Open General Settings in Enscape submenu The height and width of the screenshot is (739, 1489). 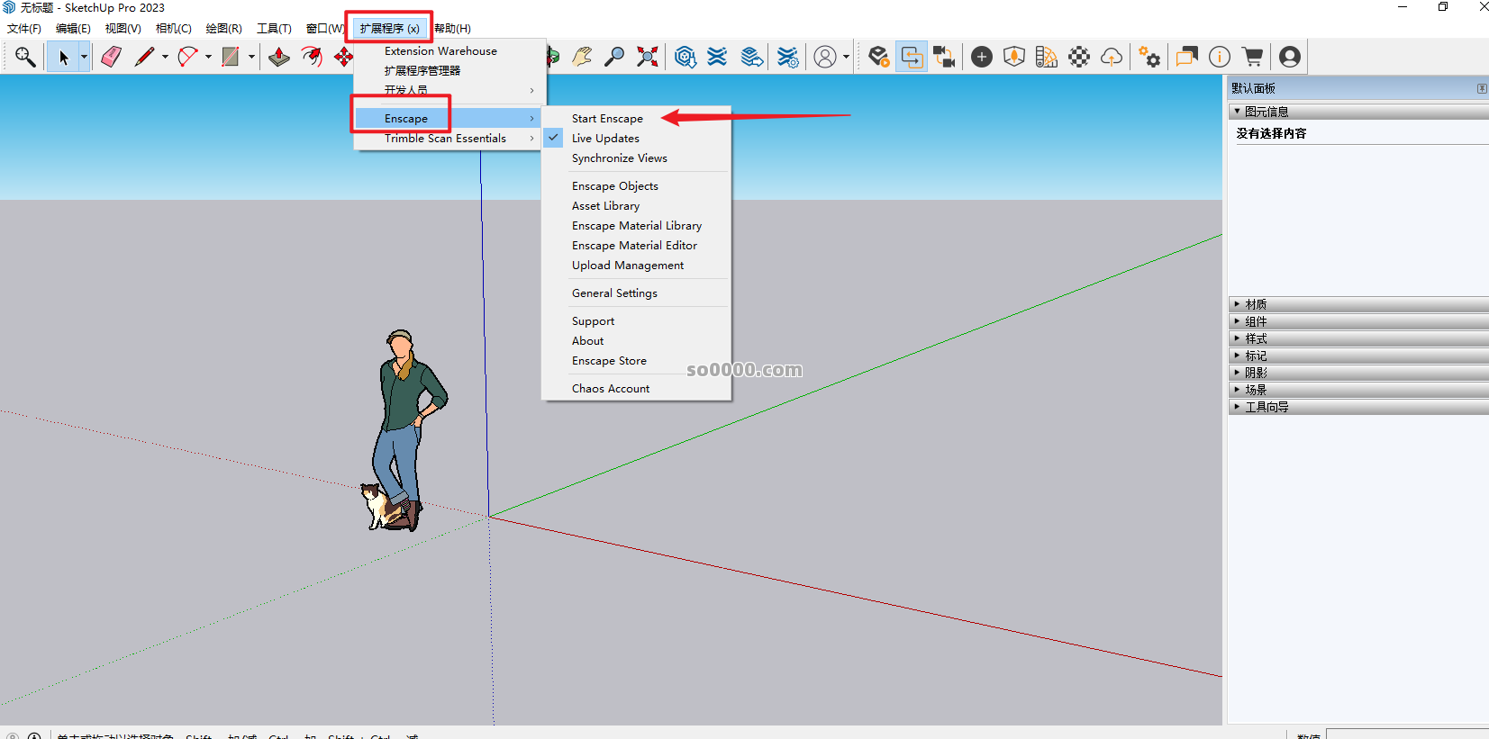[x=614, y=293]
